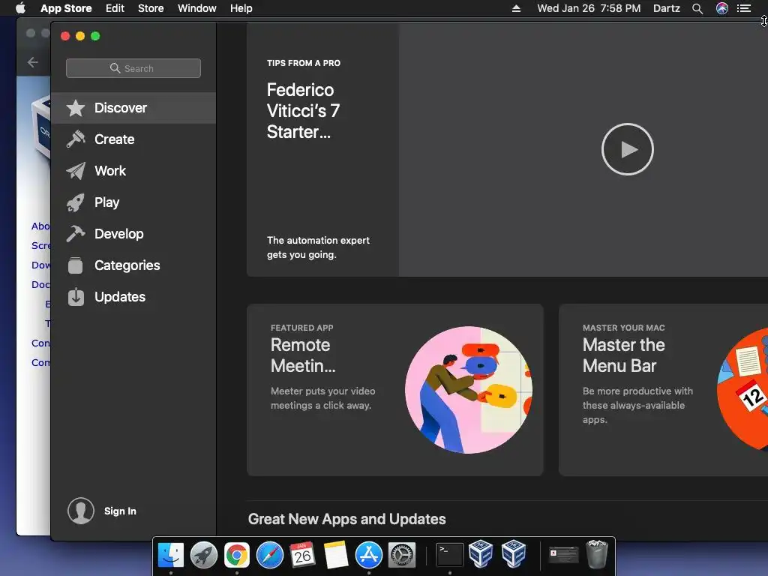
Task: Open Google Chrome from the Dock
Action: tap(237, 556)
